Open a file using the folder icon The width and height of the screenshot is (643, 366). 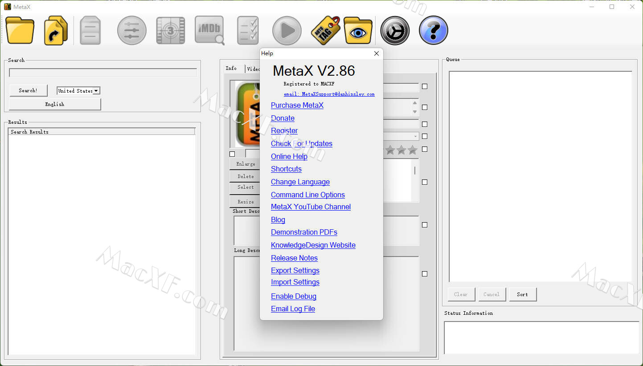pyautogui.click(x=20, y=30)
